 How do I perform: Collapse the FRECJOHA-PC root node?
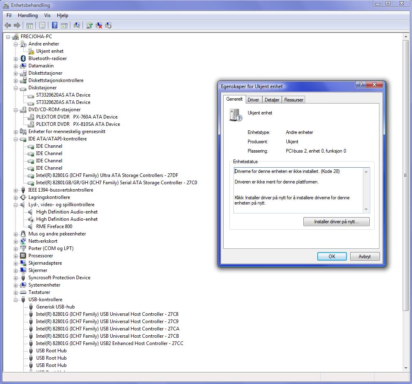8,37
